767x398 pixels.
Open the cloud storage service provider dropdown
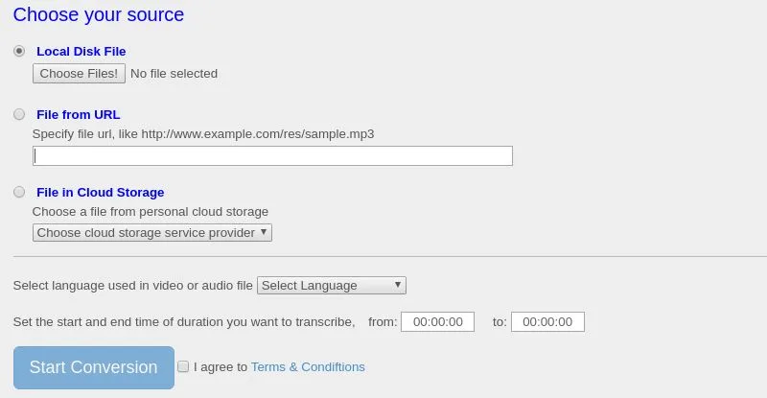point(152,233)
